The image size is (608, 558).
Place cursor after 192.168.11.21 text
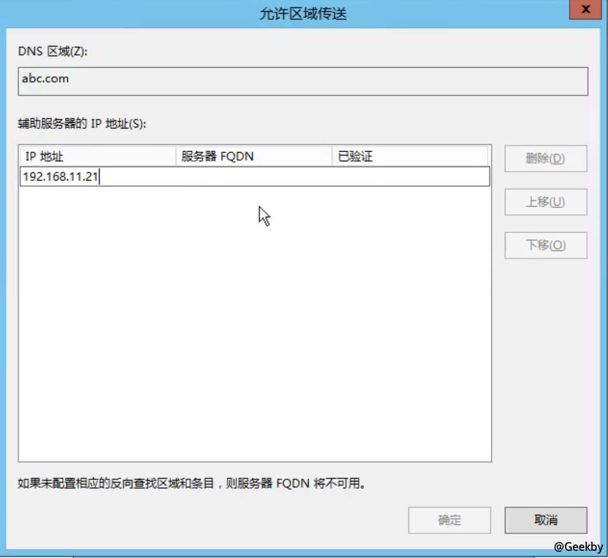point(99,176)
